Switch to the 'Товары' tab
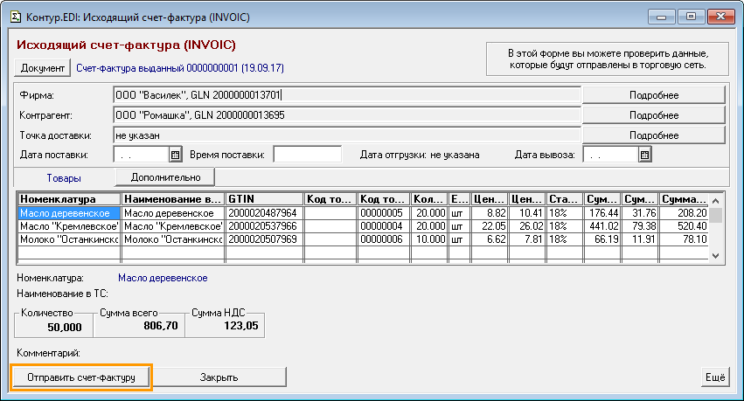The image size is (744, 401). click(x=64, y=177)
